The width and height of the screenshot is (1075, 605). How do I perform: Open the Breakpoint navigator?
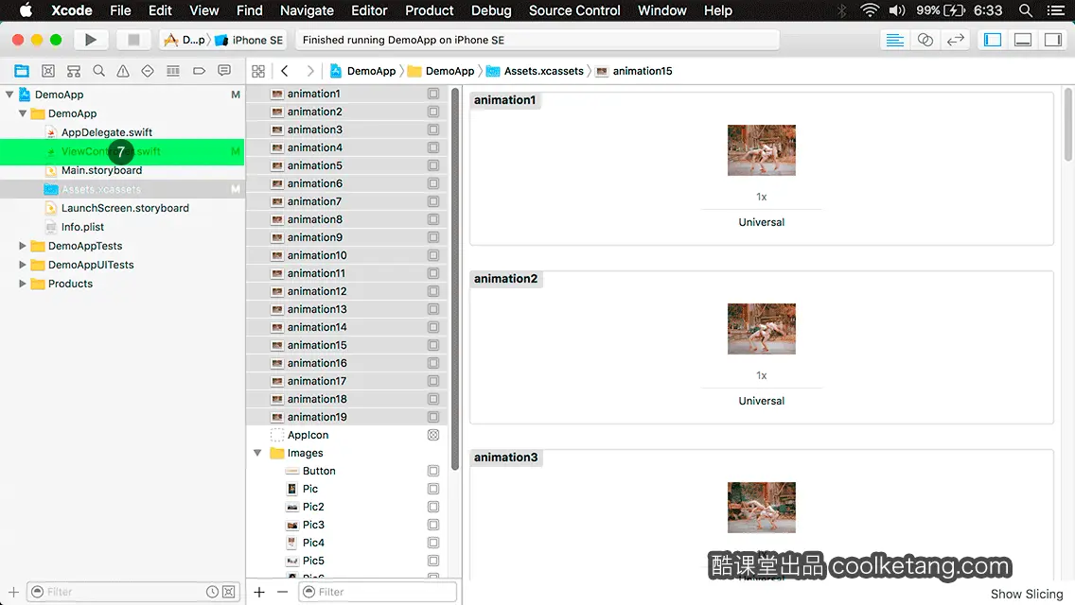point(199,71)
